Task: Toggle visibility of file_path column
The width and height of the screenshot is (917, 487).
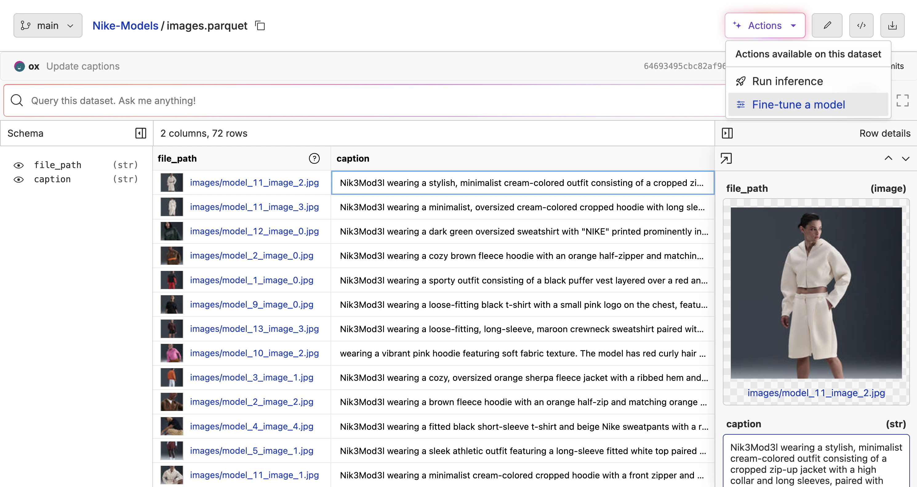Action: pos(18,165)
